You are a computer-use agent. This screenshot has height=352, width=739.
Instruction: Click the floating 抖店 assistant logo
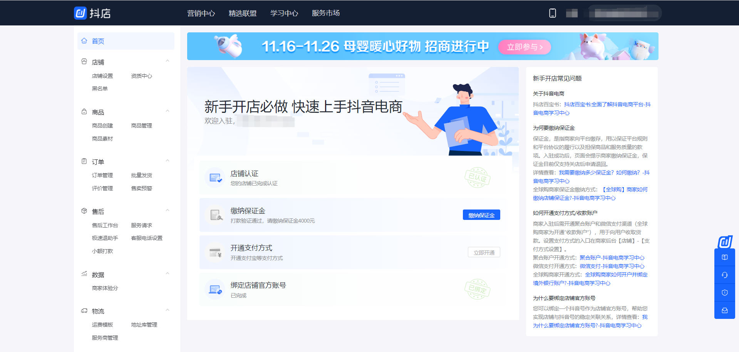click(725, 242)
